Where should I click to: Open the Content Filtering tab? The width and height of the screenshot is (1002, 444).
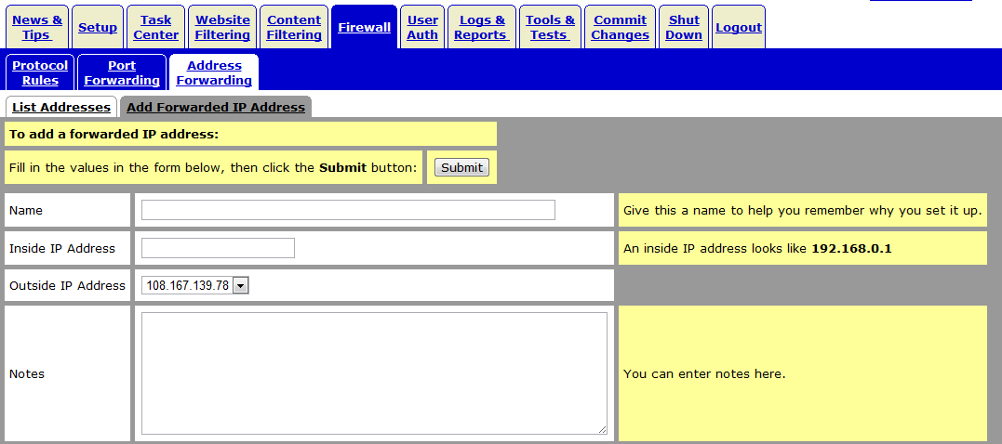point(294,27)
